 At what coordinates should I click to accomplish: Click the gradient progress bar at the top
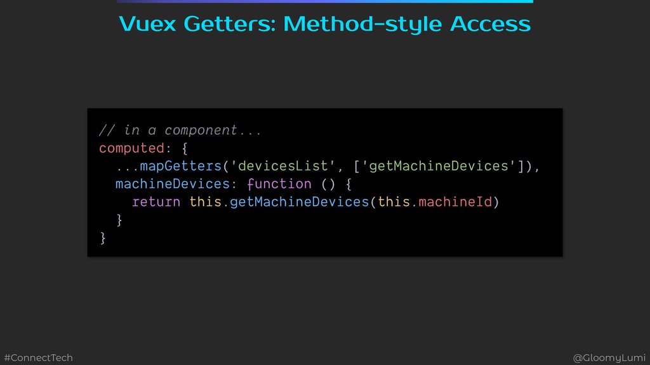point(324,1)
